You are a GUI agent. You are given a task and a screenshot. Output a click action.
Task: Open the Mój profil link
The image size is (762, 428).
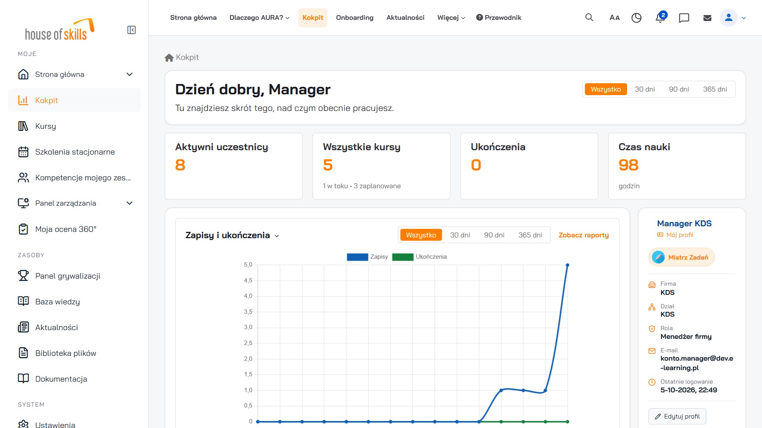[675, 235]
